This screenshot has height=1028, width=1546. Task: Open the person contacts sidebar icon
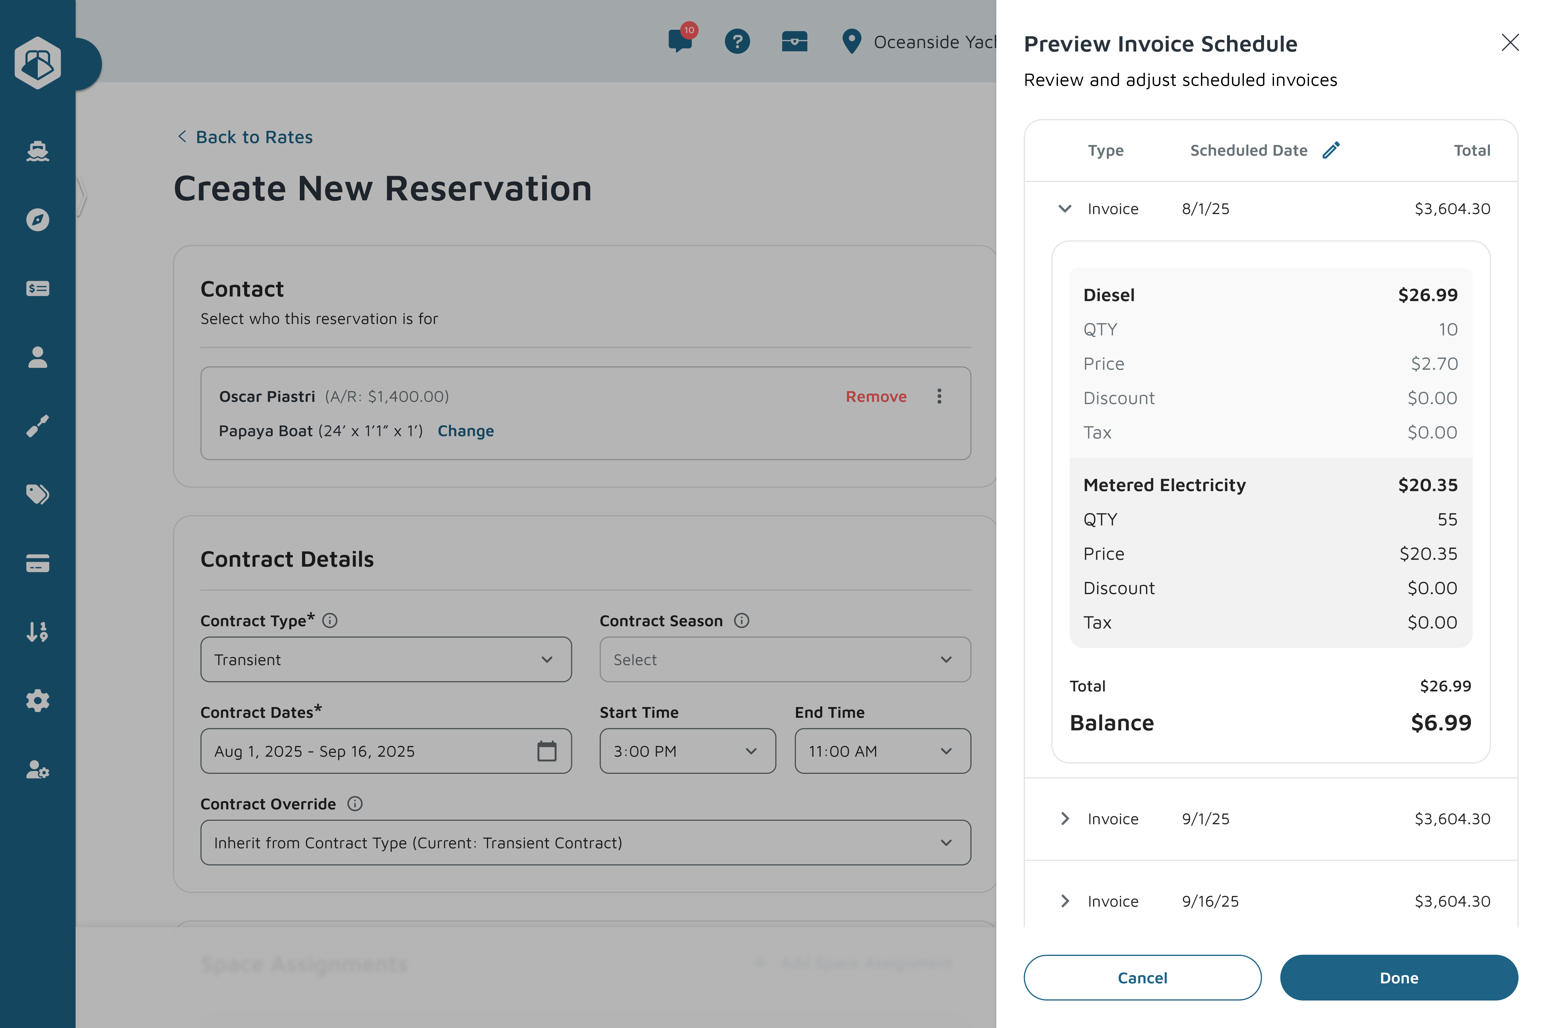click(38, 357)
